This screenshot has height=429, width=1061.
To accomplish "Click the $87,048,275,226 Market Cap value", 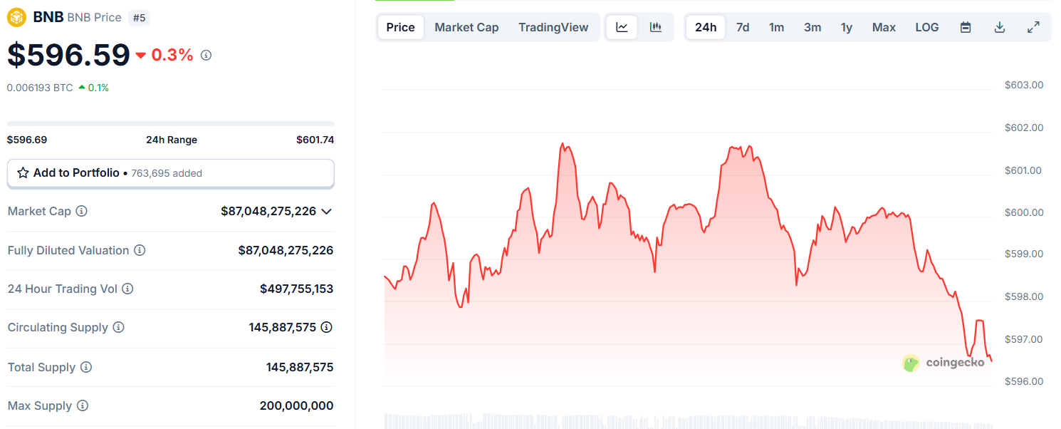I will (268, 212).
